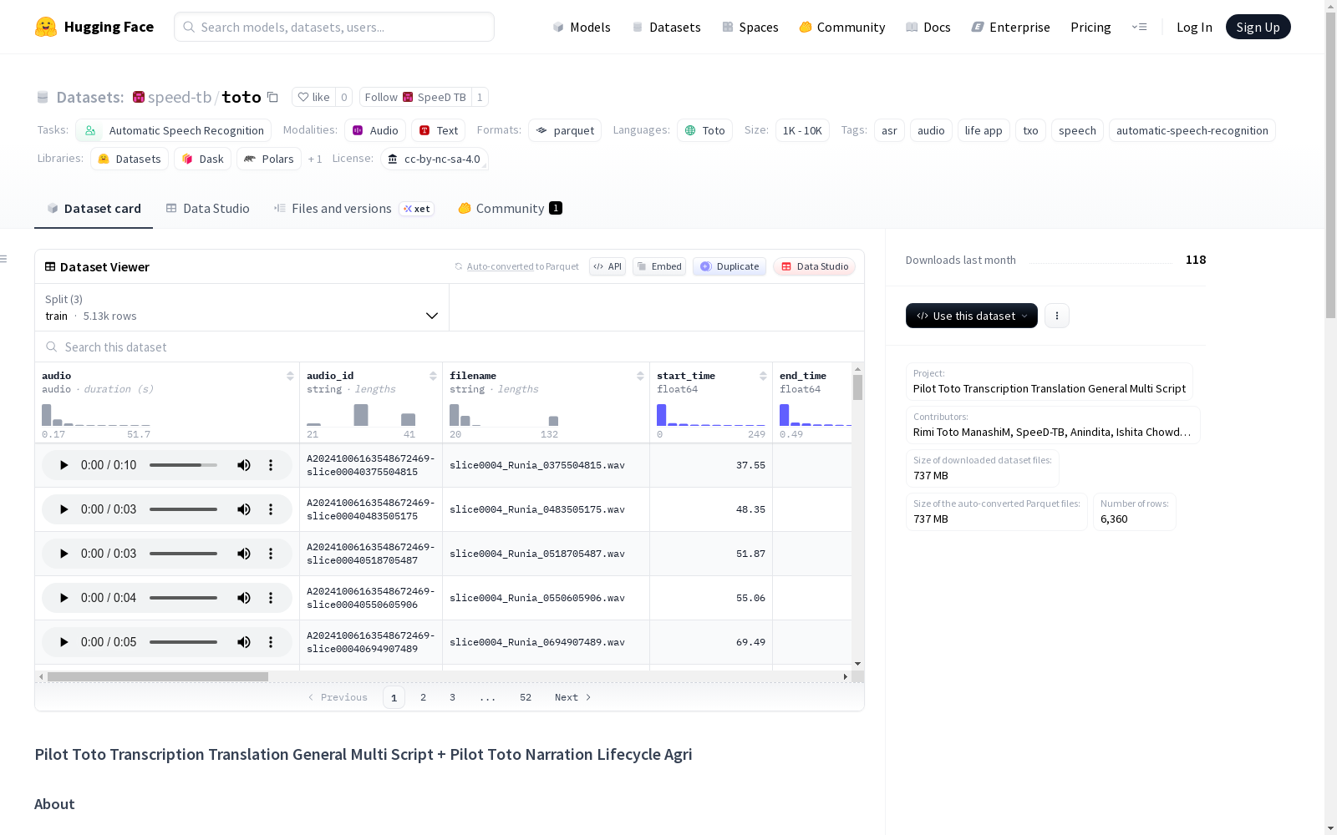The height and width of the screenshot is (835, 1337).
Task: Go to Spaces in the navigation
Action: point(750,27)
